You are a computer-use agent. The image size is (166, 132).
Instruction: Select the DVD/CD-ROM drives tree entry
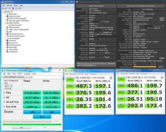click(18, 18)
